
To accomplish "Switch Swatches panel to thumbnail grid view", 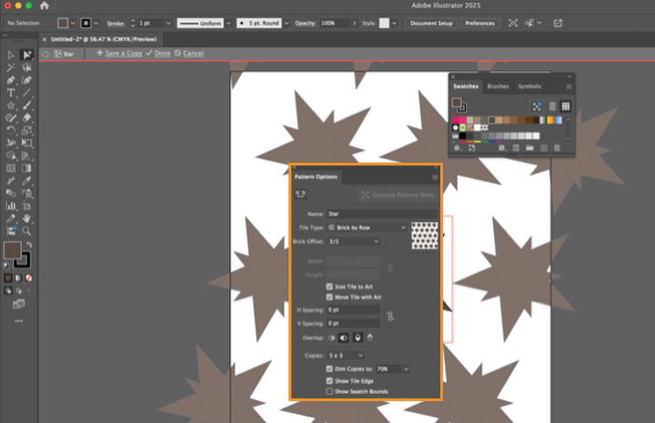I will pyautogui.click(x=566, y=106).
